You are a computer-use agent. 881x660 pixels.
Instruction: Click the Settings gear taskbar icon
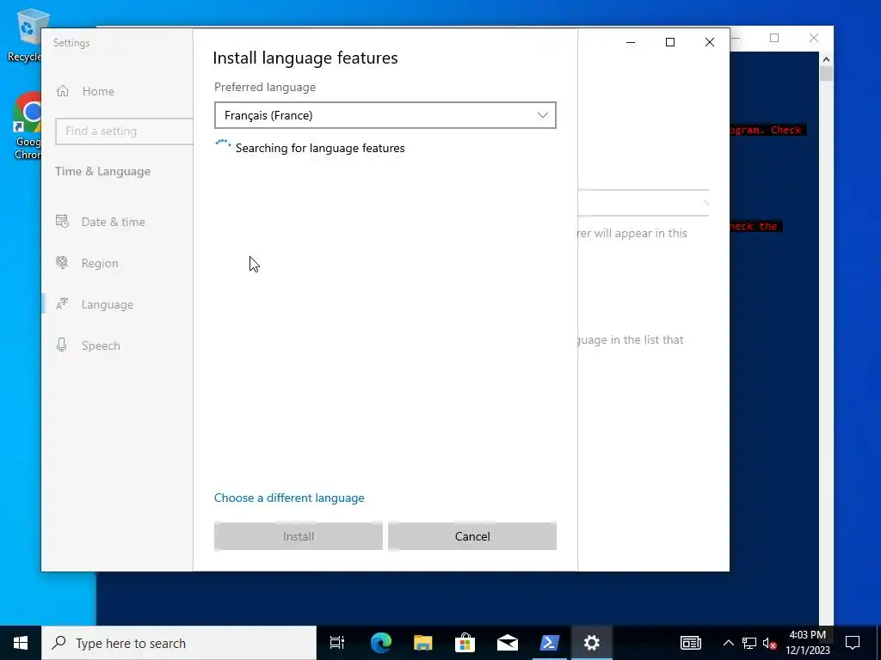591,643
